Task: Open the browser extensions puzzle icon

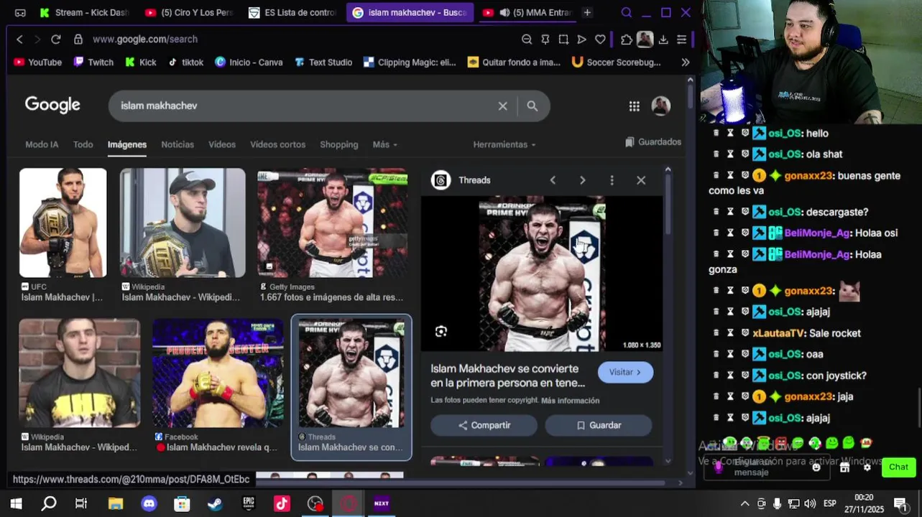Action: click(627, 39)
